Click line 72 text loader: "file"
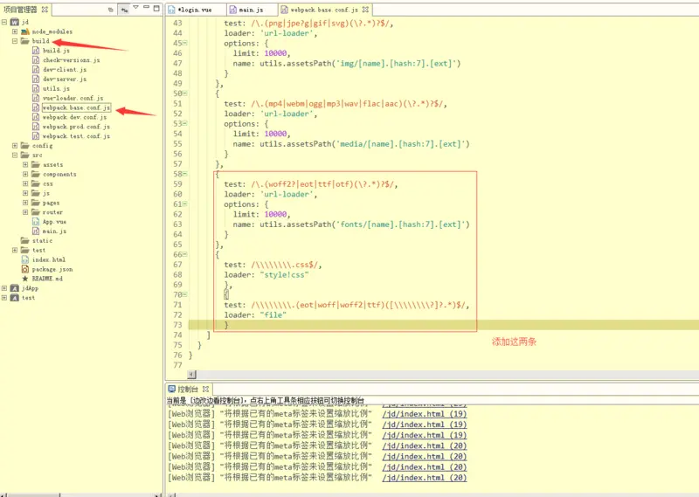699x497 pixels. [x=255, y=314]
